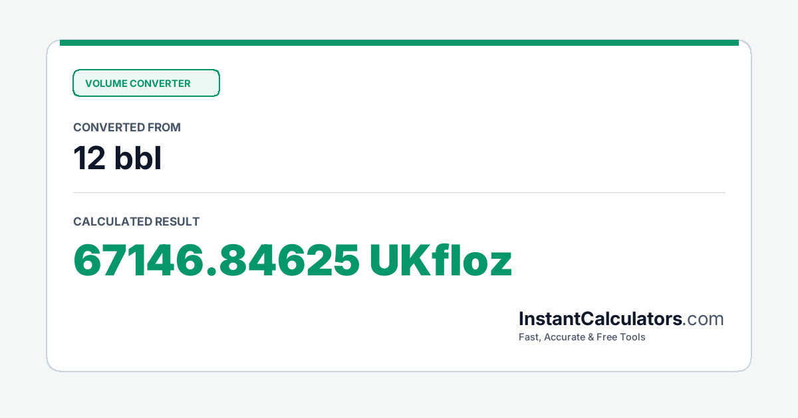
Task: Click the VOLUME CONVERTER badge
Action: pos(146,83)
